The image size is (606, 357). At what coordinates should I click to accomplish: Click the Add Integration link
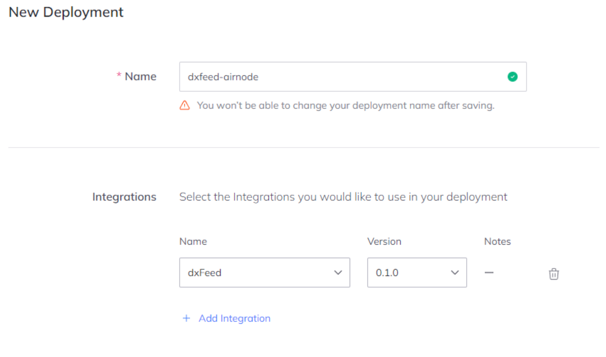click(x=234, y=318)
